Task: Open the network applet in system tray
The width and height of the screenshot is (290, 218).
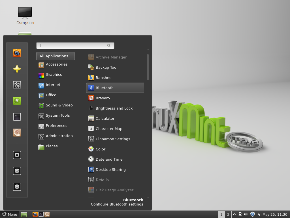Action: [x=240, y=215]
